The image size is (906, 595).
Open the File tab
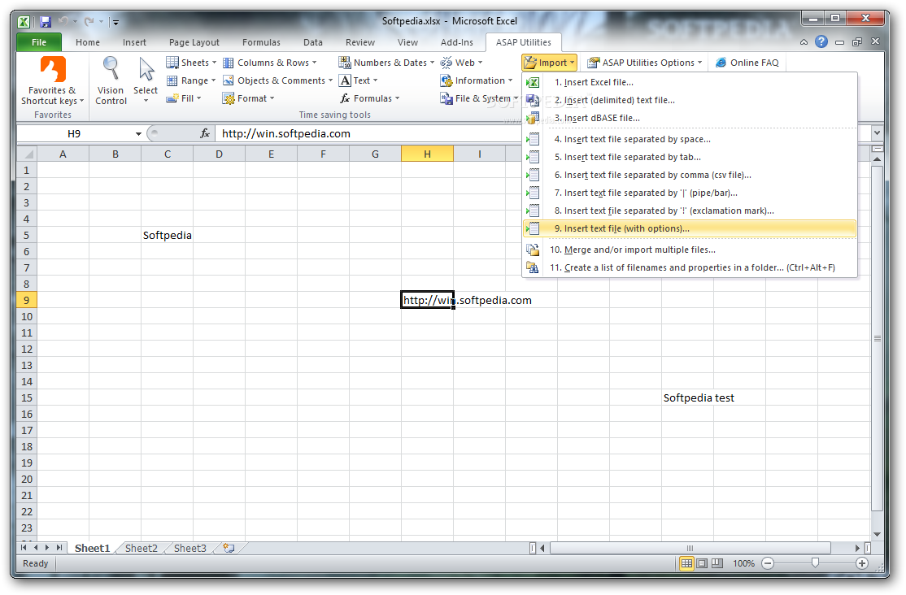pos(39,42)
